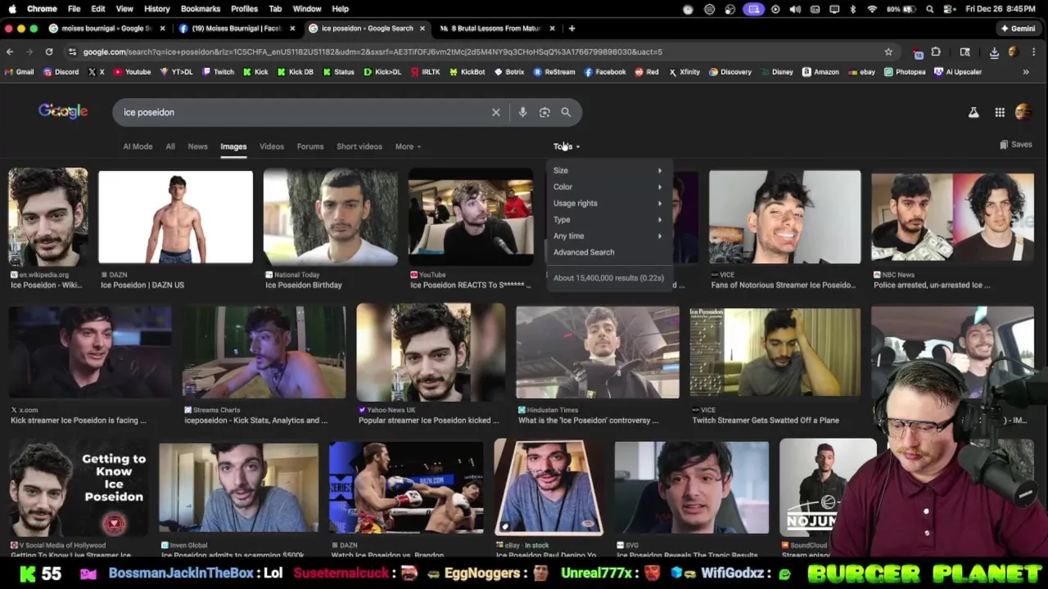Image resolution: width=1048 pixels, height=589 pixels.
Task: Reload the current page
Action: pyautogui.click(x=49, y=52)
